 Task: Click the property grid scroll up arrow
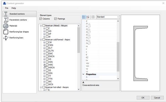(x=118, y=21)
